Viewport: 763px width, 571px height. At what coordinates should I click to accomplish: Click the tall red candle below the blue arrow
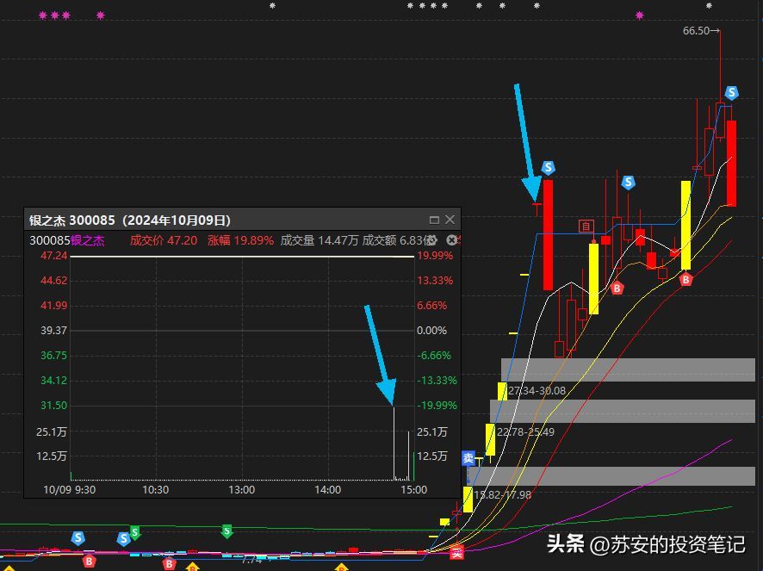coord(548,234)
